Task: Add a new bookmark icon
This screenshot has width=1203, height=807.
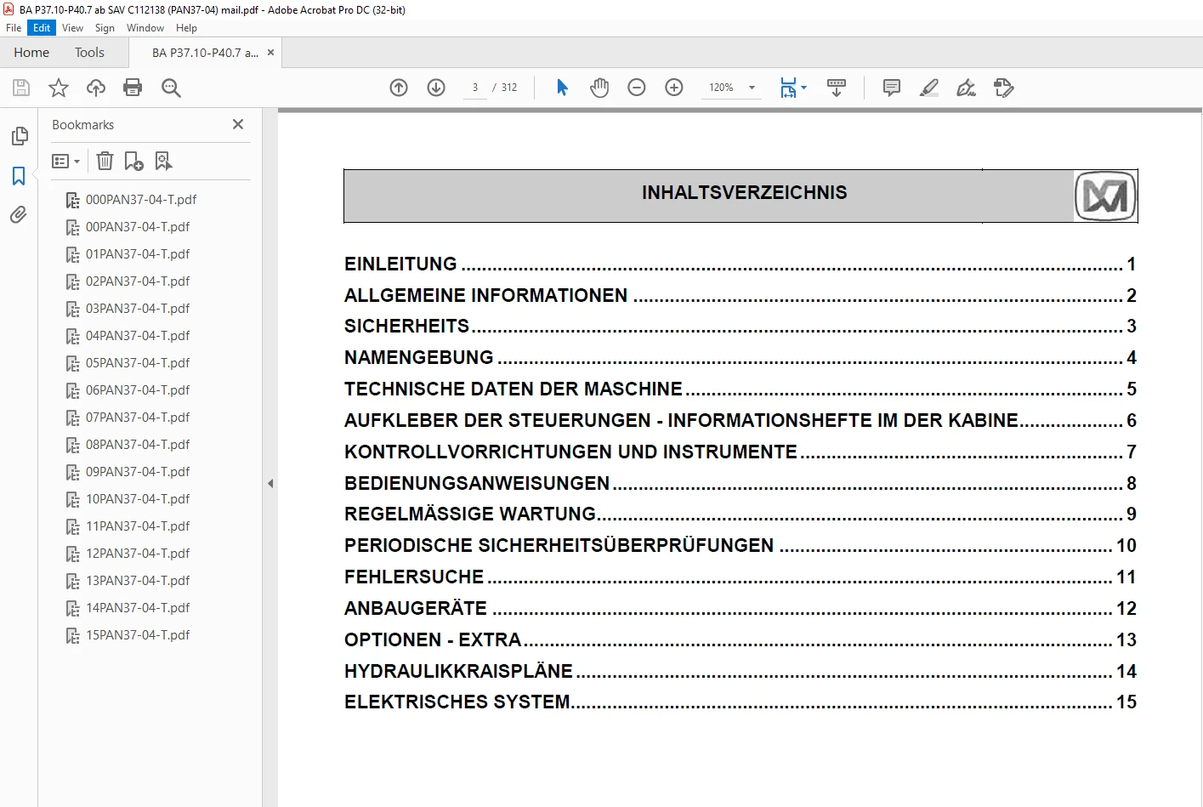Action: tap(133, 161)
